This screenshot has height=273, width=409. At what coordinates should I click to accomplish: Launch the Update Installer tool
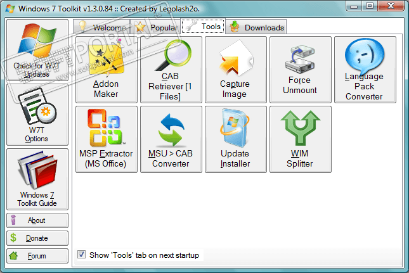coord(236,139)
